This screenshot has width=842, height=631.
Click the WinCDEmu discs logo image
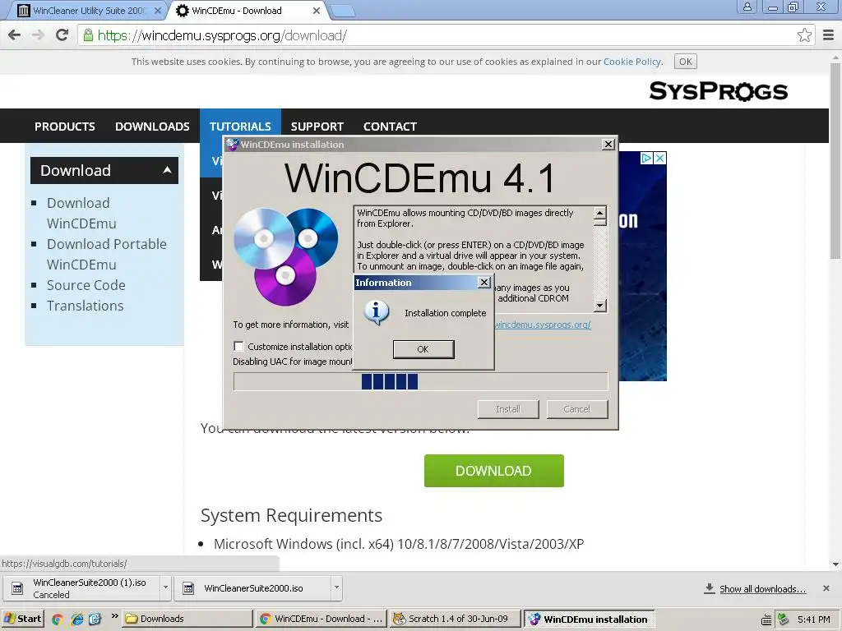point(285,256)
